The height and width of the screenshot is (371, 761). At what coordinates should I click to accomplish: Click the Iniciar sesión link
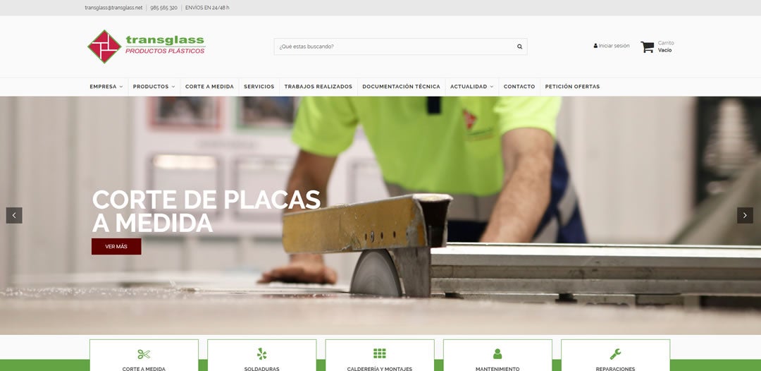pos(614,46)
